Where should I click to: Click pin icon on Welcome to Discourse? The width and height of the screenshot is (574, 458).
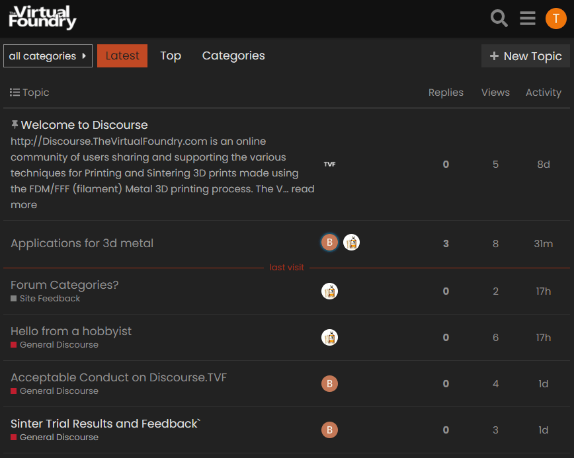point(15,124)
